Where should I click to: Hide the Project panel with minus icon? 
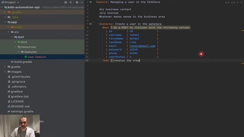click(82, 2)
